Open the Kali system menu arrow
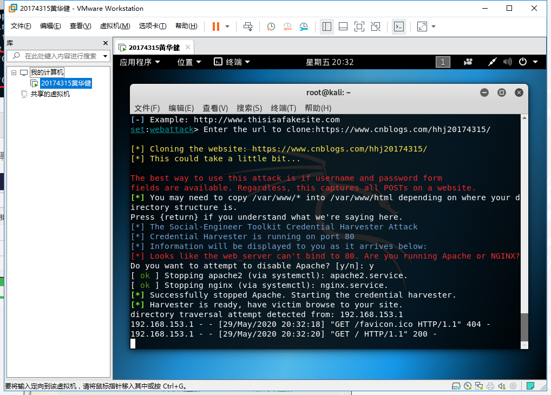551x395 pixels. click(x=535, y=62)
